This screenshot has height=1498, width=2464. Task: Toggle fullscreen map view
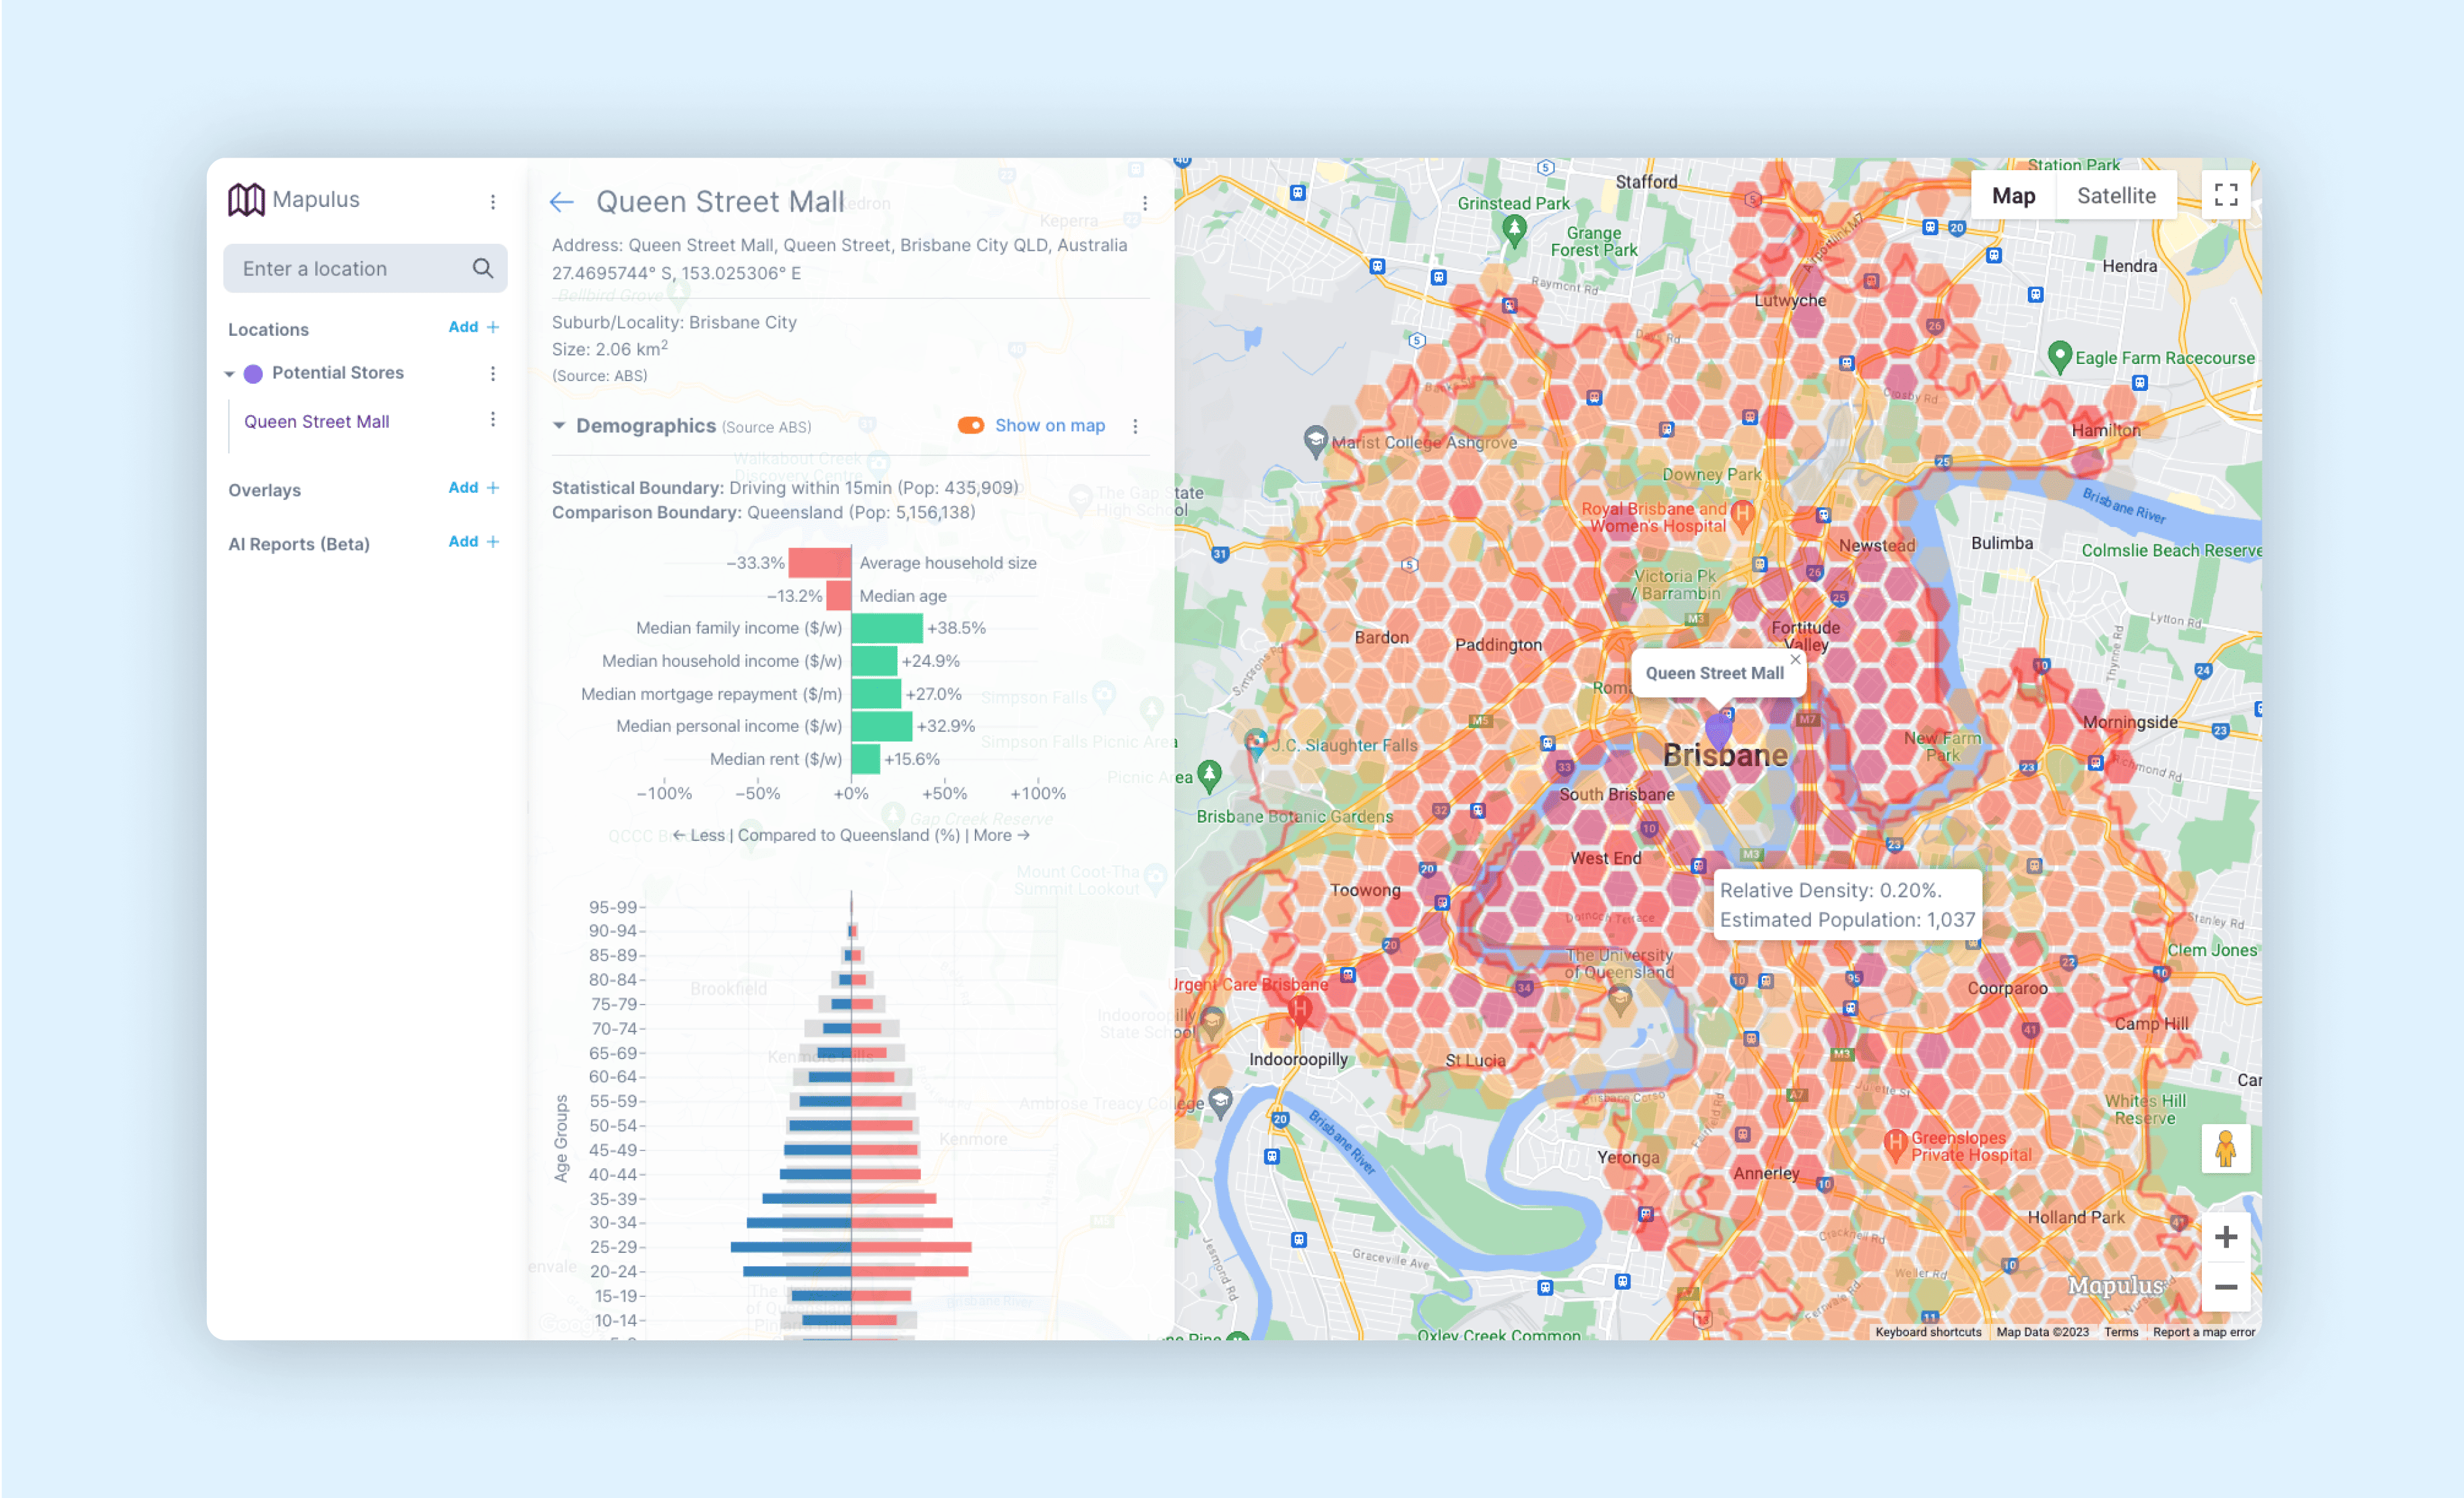[x=2226, y=194]
